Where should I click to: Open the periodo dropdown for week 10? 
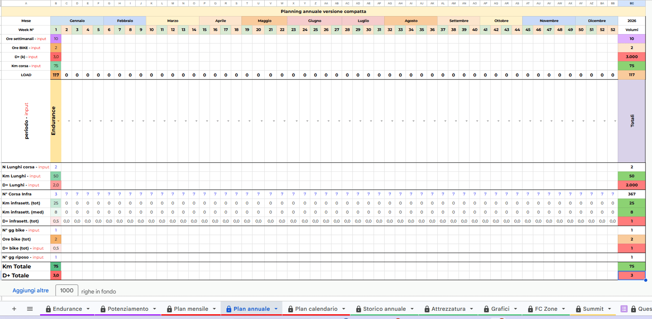click(154, 121)
